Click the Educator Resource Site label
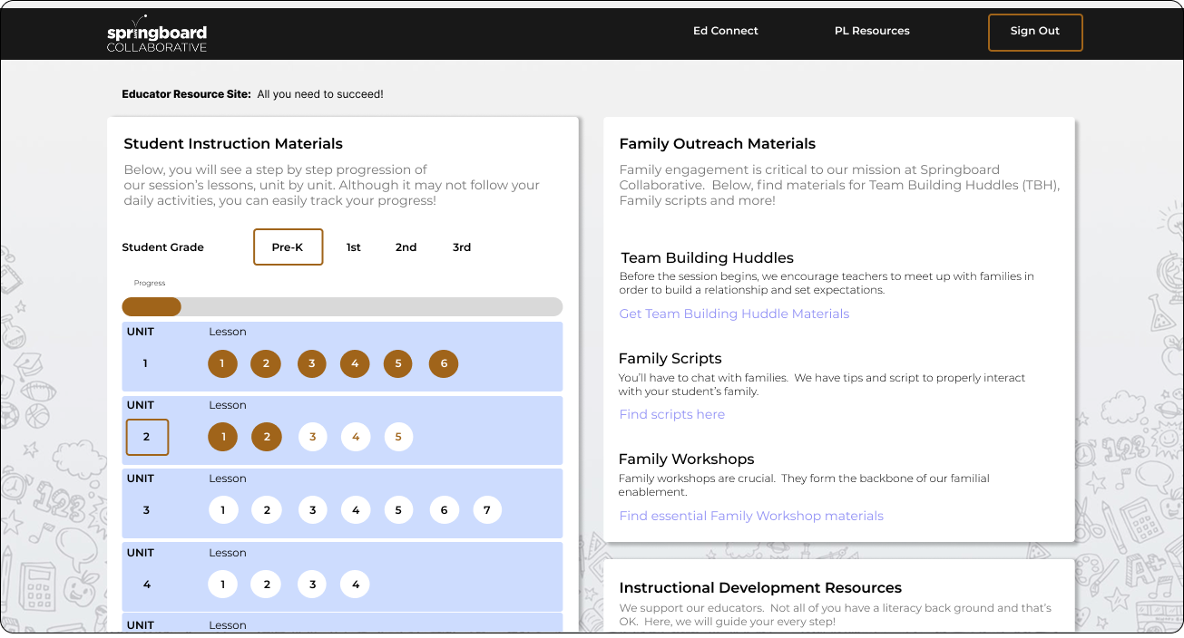This screenshot has height=638, width=1184. pos(186,94)
